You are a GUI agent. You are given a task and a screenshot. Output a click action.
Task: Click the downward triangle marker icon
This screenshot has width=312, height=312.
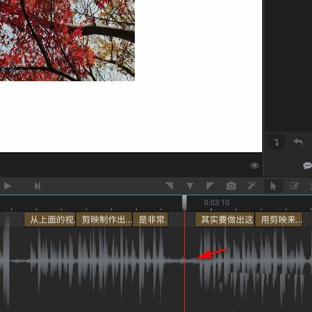[190, 186]
